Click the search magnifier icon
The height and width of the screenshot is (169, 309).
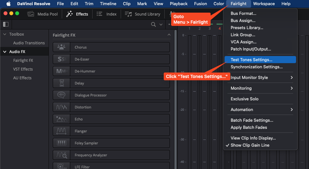153,24
